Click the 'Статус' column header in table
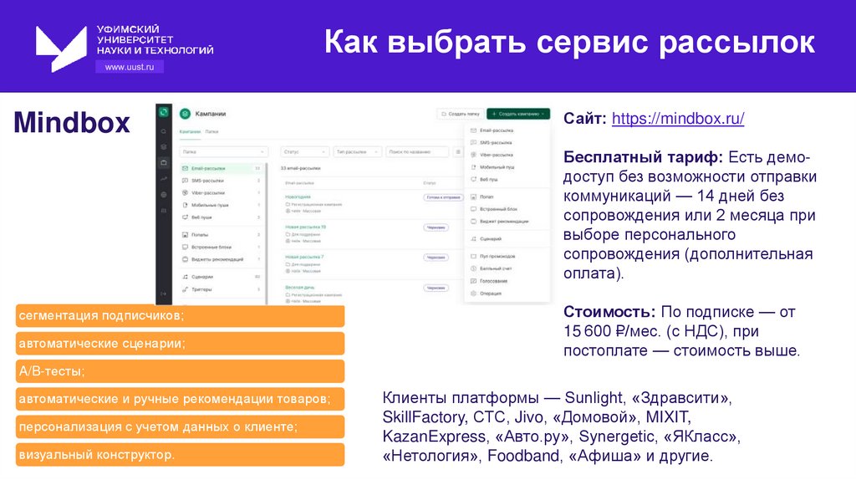This screenshot has width=856, height=480. pyautogui.click(x=430, y=183)
